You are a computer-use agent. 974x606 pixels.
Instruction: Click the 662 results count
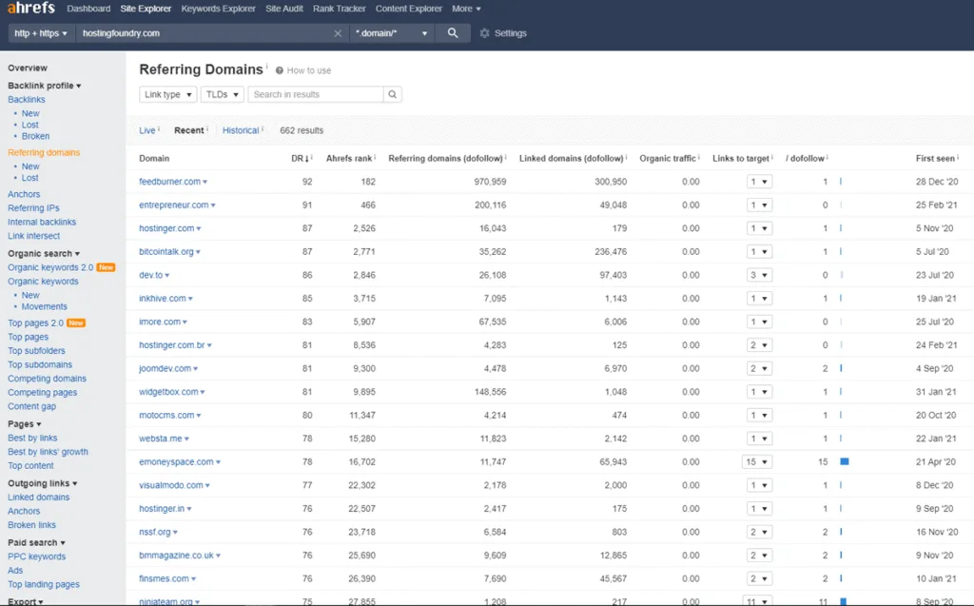tap(302, 130)
